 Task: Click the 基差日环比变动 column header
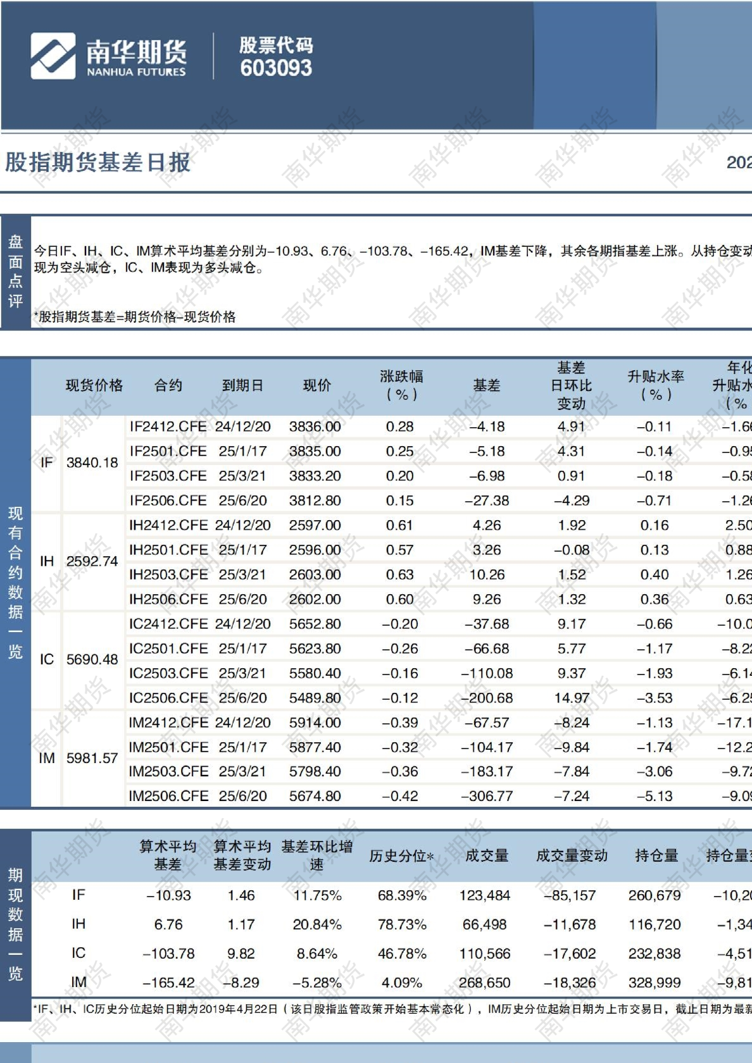(571, 385)
